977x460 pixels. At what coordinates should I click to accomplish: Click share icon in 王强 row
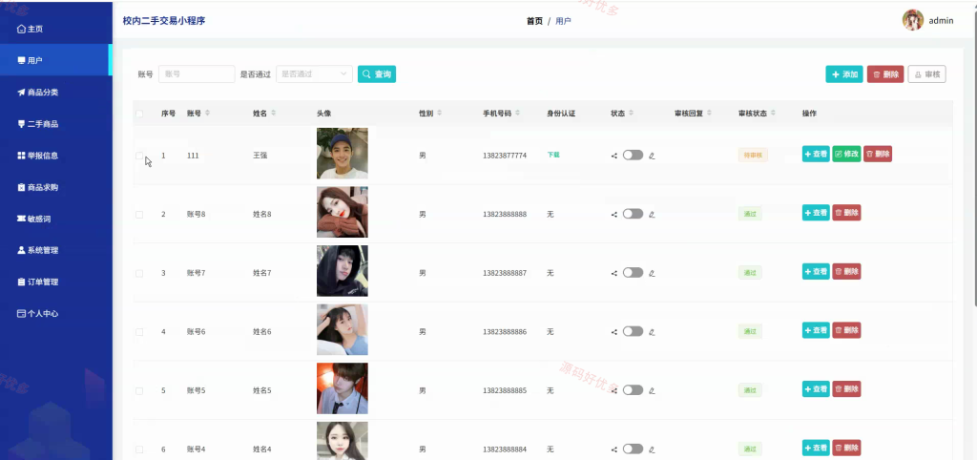point(614,156)
